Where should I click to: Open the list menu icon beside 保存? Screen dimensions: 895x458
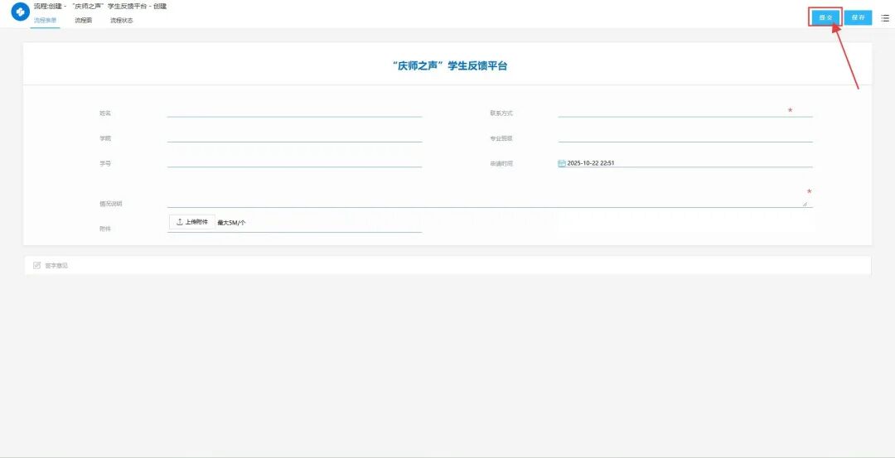pyautogui.click(x=885, y=17)
